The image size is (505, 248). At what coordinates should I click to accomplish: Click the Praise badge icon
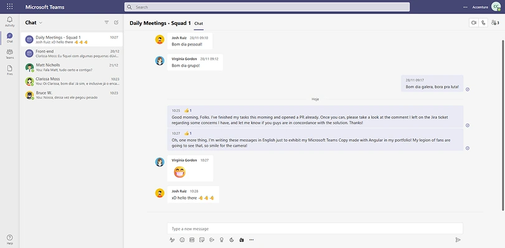point(222,240)
